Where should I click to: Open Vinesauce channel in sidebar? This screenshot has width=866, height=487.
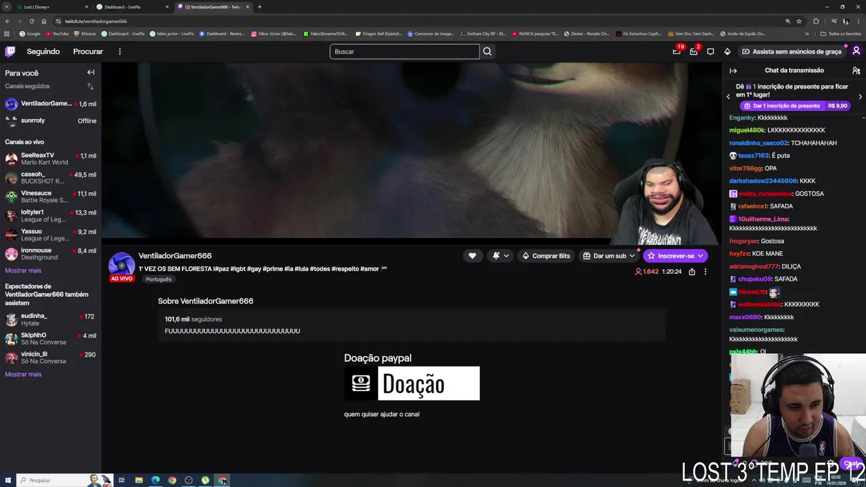point(51,197)
